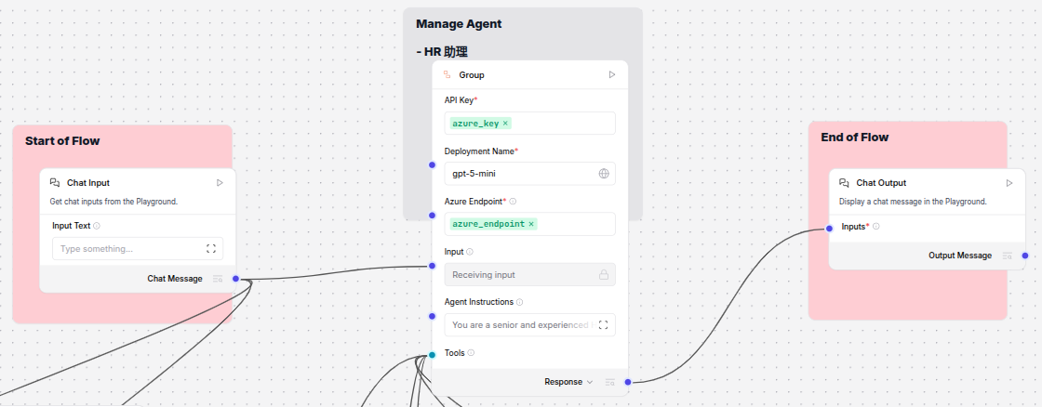Select the Start of Flow note title
Viewport: 1042px width, 407px height.
(62, 140)
